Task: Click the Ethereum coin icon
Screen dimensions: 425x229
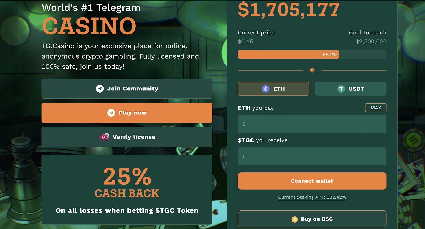Action: click(266, 89)
